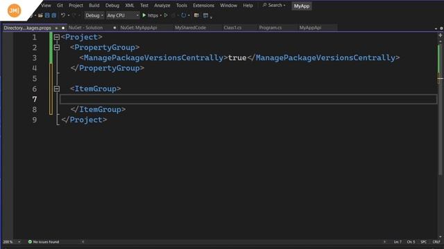444x249 pixels.
Task: Click the MyApp solution name badge
Action: [x=302, y=6]
